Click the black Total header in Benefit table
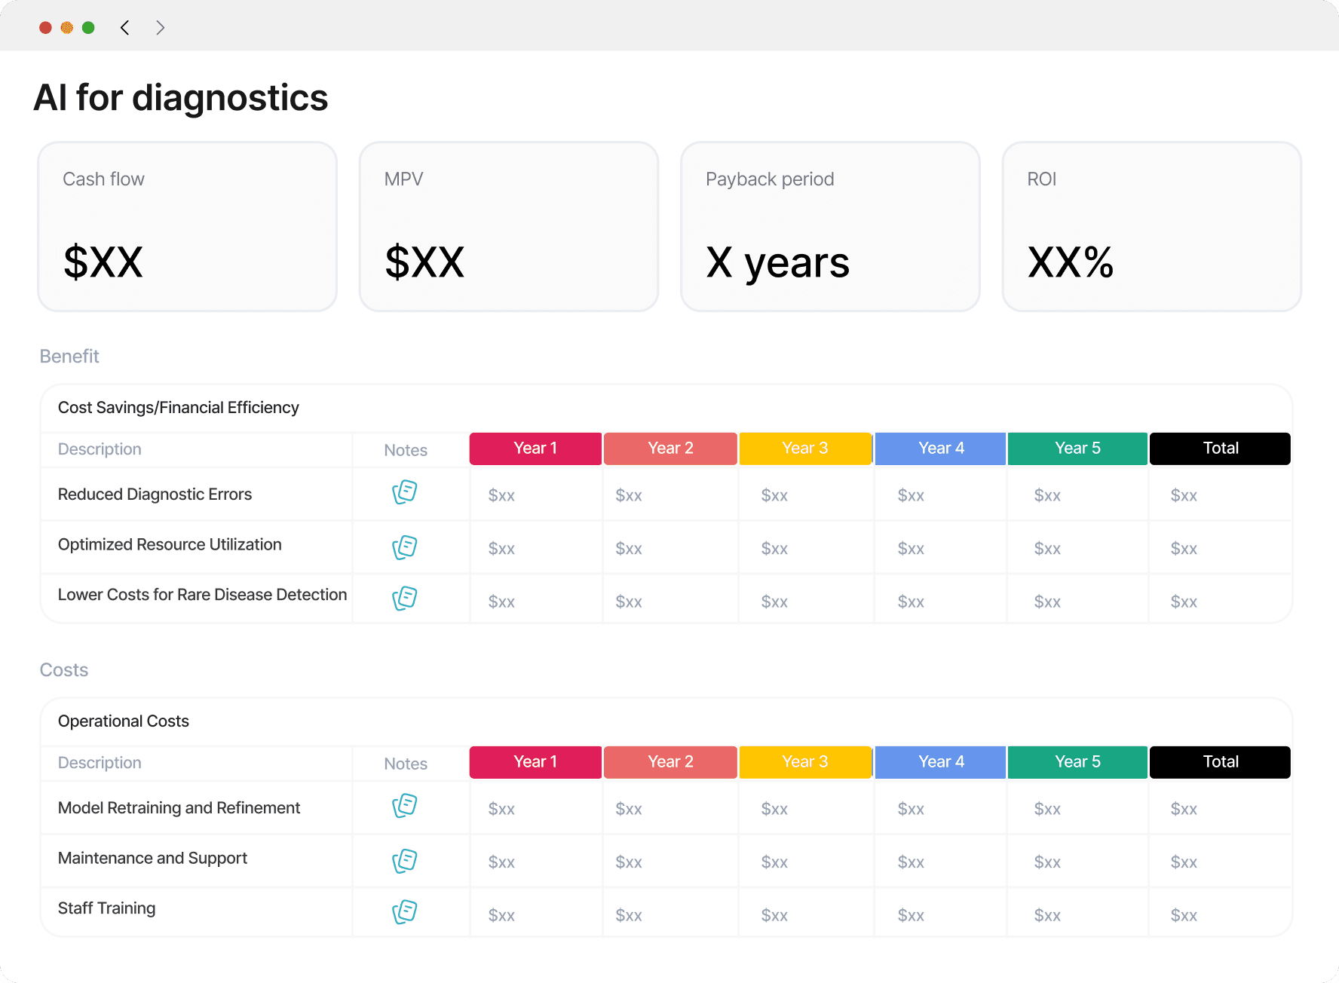 click(x=1220, y=449)
